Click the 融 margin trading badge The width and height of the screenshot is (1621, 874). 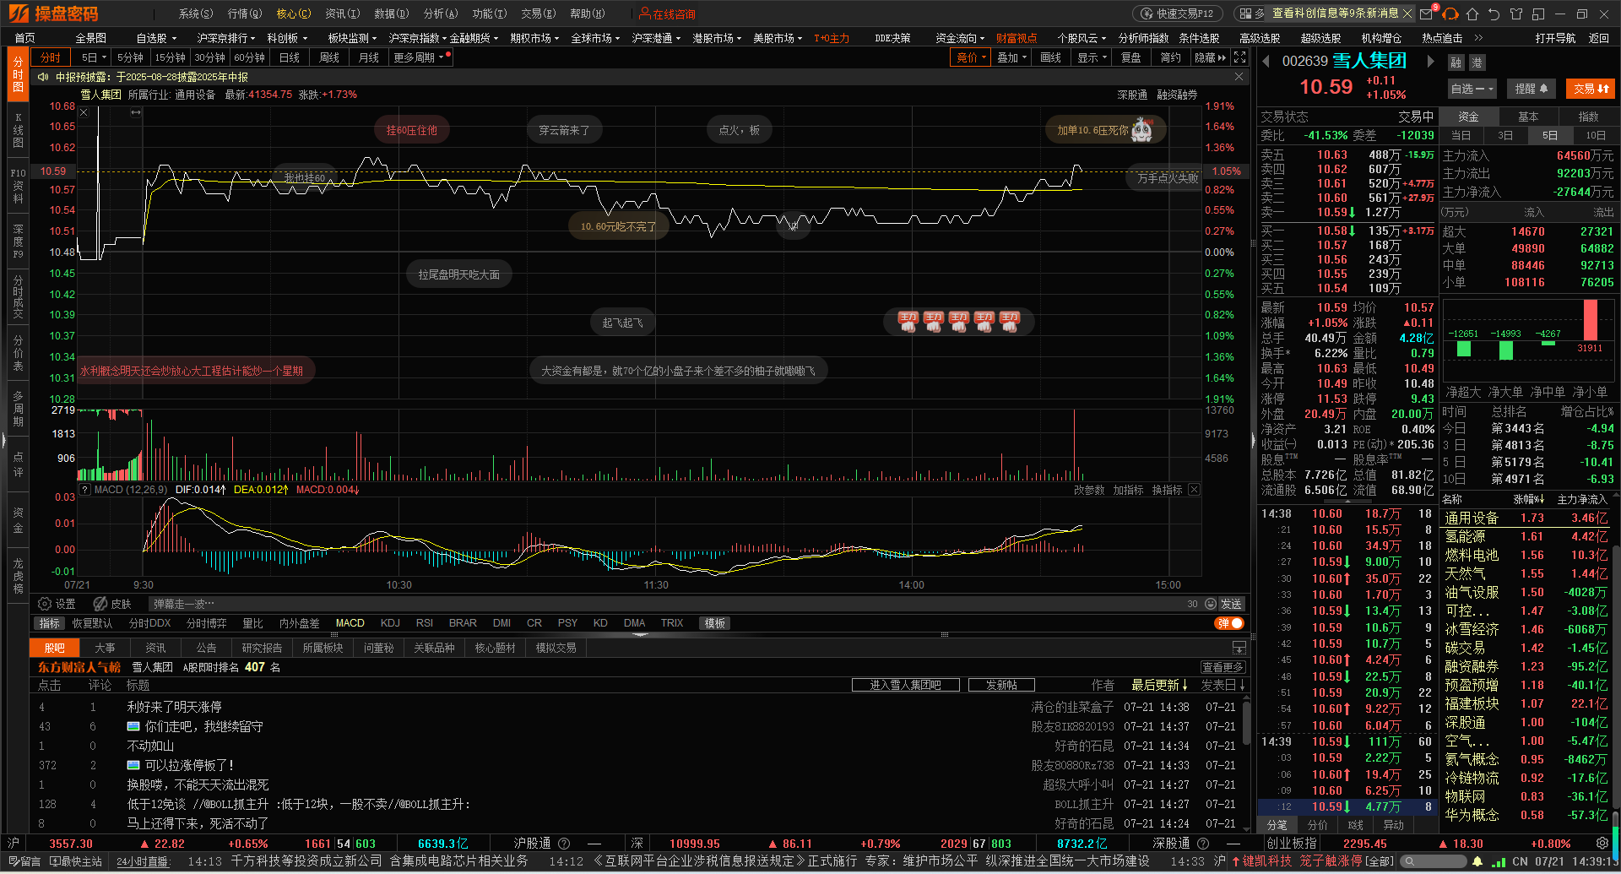[1456, 62]
